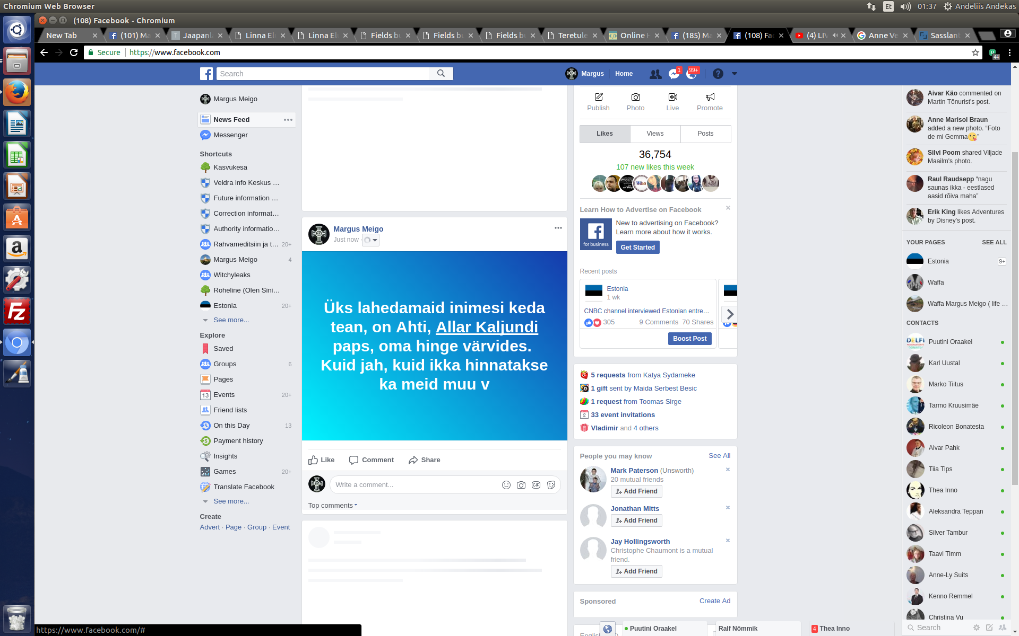Viewport: 1019px width, 636px height.
Task: Open the Top comments sort dropdown
Action: [333, 506]
